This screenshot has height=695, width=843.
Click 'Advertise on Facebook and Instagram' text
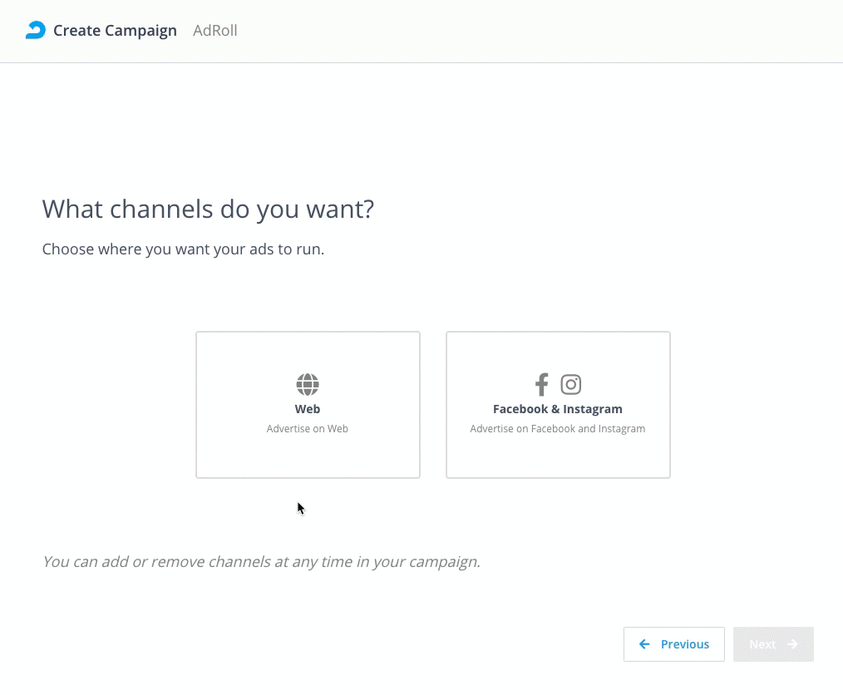tap(558, 428)
